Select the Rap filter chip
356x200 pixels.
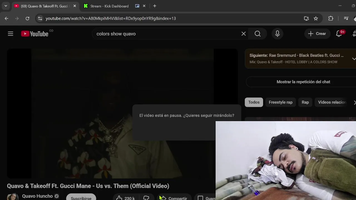[x=305, y=102]
